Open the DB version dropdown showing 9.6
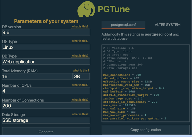 (x=46, y=32)
